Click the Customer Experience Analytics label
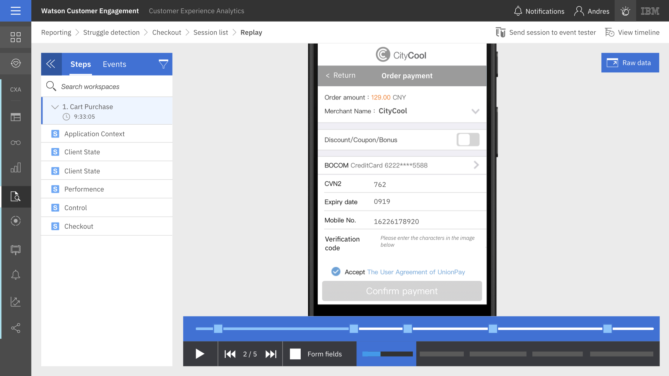The width and height of the screenshot is (669, 376). click(197, 11)
